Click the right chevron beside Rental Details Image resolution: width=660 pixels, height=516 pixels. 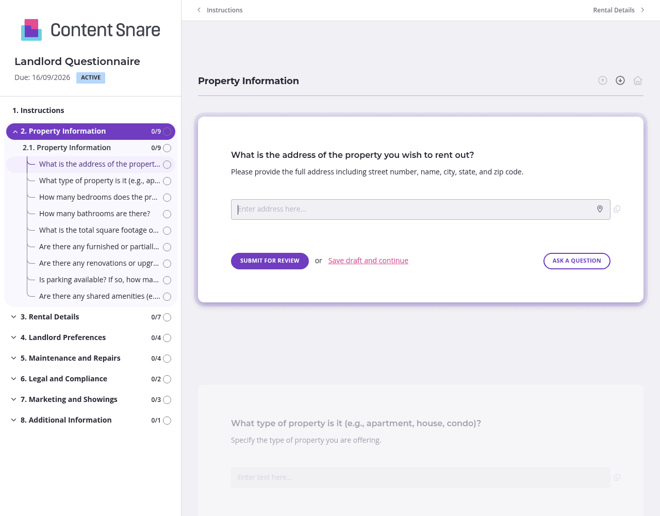[642, 10]
